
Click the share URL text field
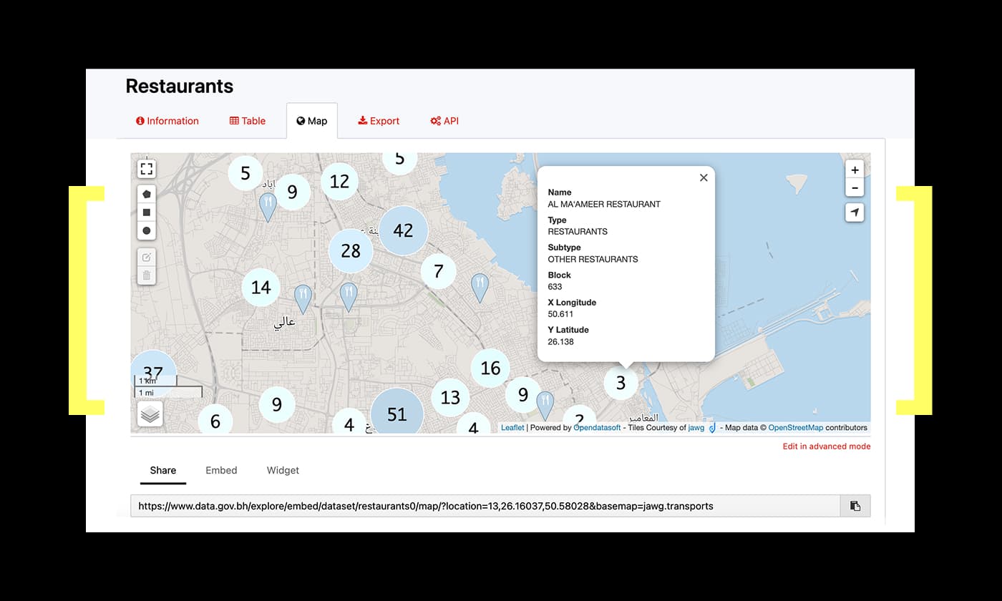pyautogui.click(x=485, y=506)
